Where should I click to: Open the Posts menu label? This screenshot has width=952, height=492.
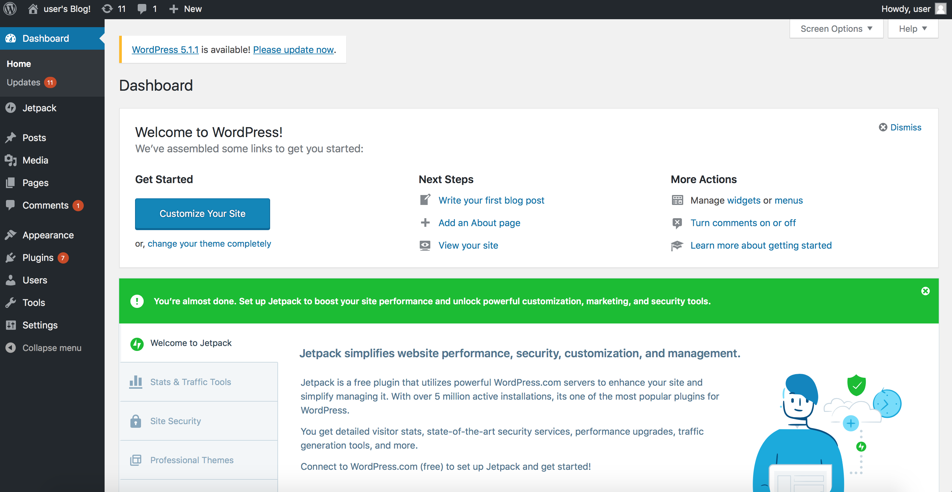point(34,137)
